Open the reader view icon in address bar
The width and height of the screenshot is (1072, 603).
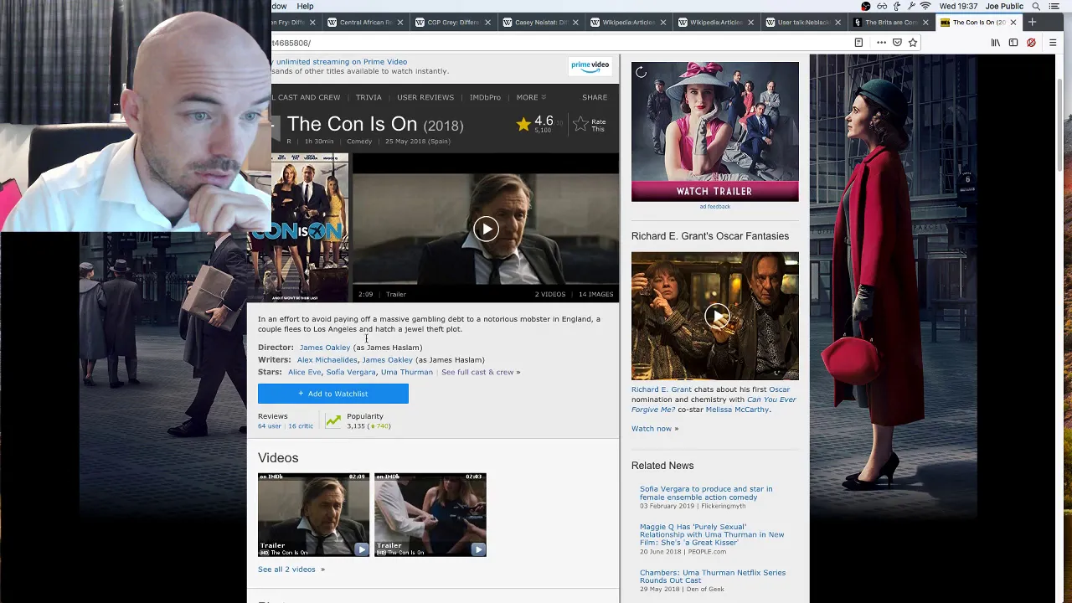point(858,43)
